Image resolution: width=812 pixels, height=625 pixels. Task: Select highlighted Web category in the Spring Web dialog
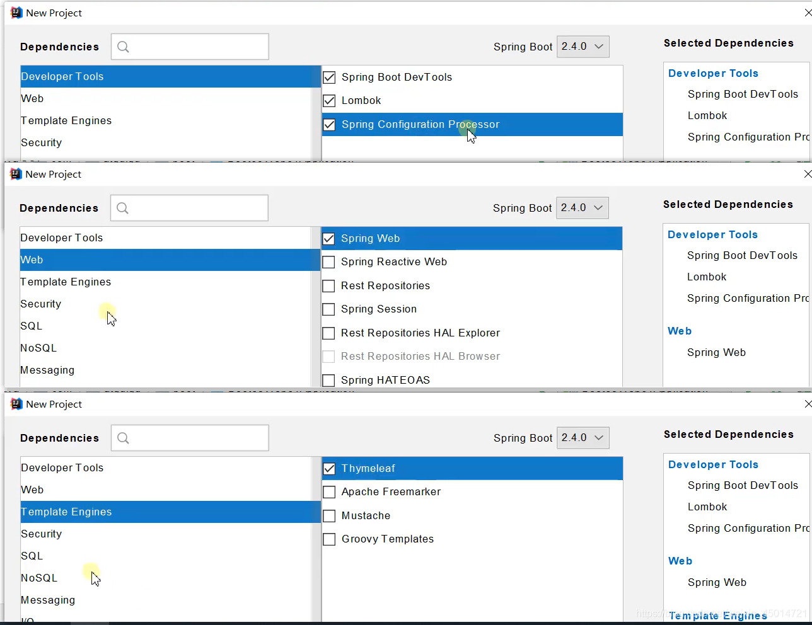pos(170,260)
